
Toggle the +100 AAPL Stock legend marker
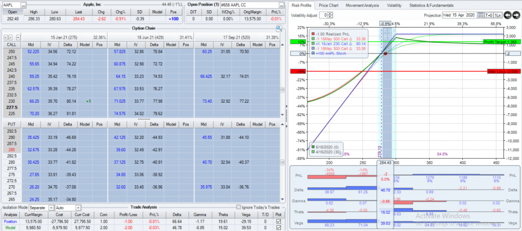coord(312,53)
